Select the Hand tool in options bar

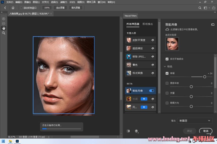click(13, 8)
